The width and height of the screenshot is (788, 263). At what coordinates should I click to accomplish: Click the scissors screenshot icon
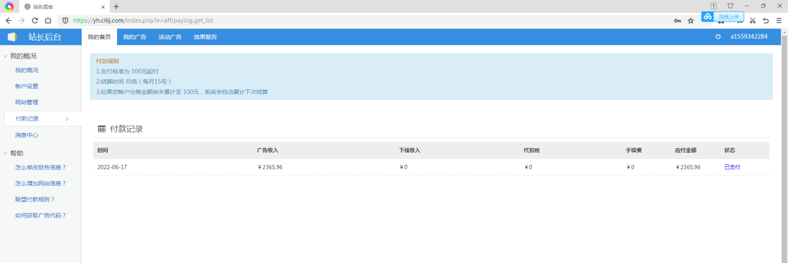click(x=752, y=20)
